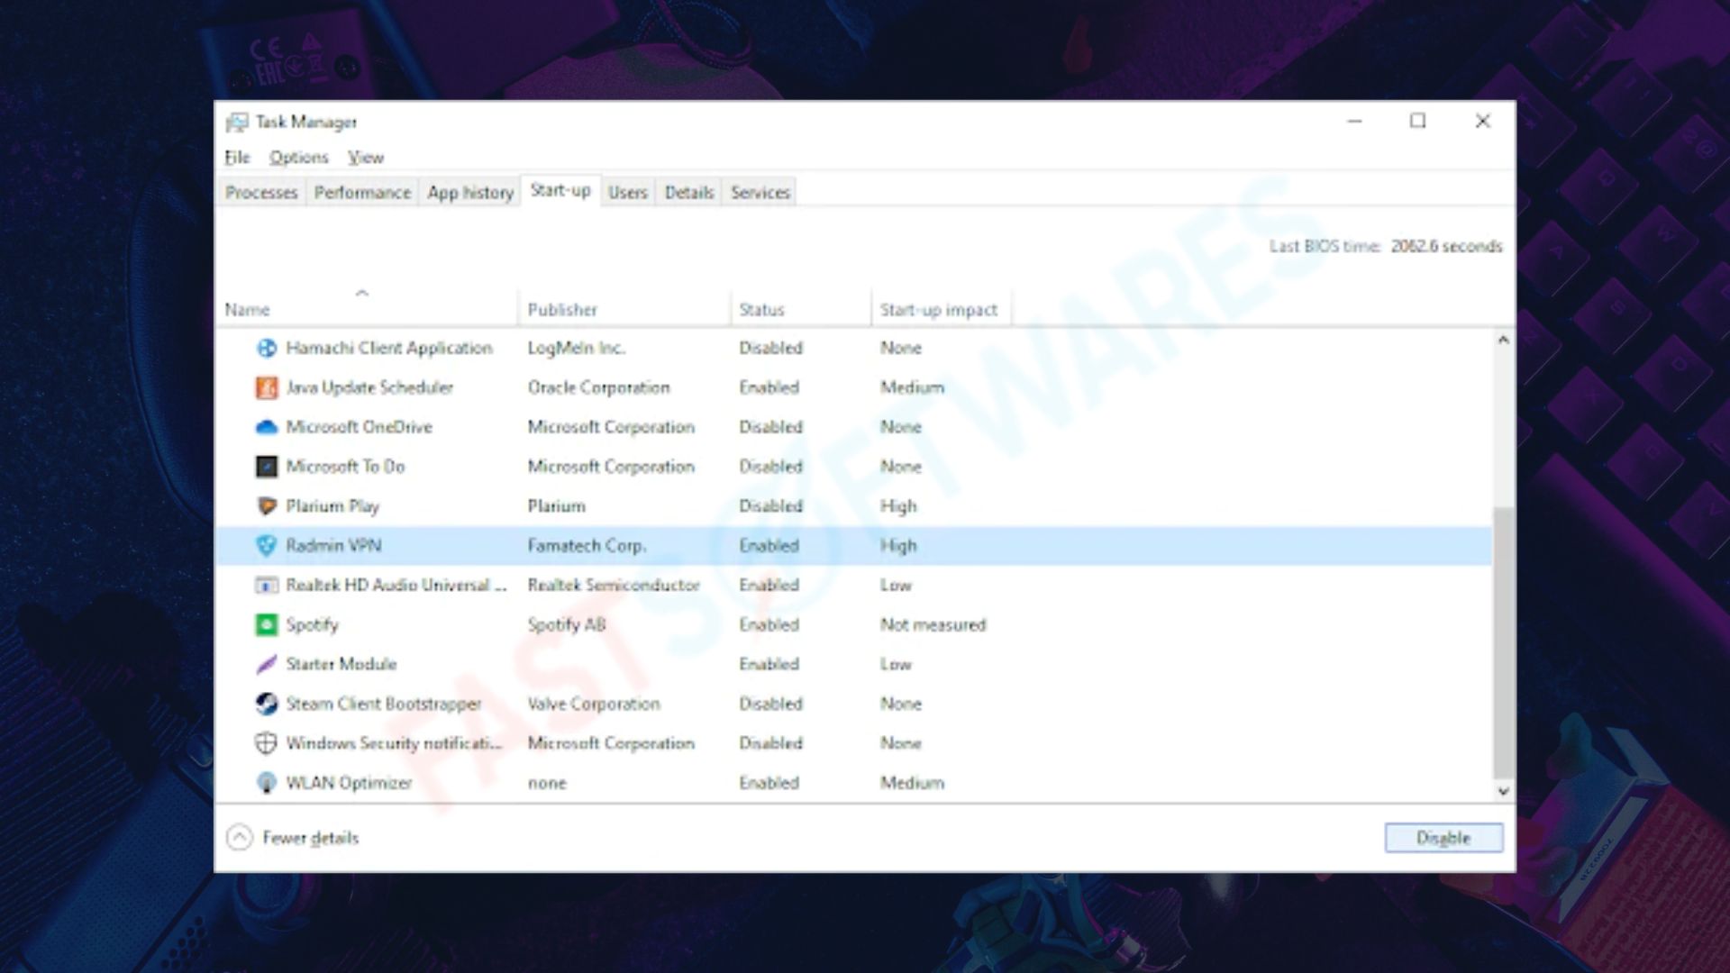Click the Radmin VPN shield icon
The image size is (1730, 973).
point(267,546)
